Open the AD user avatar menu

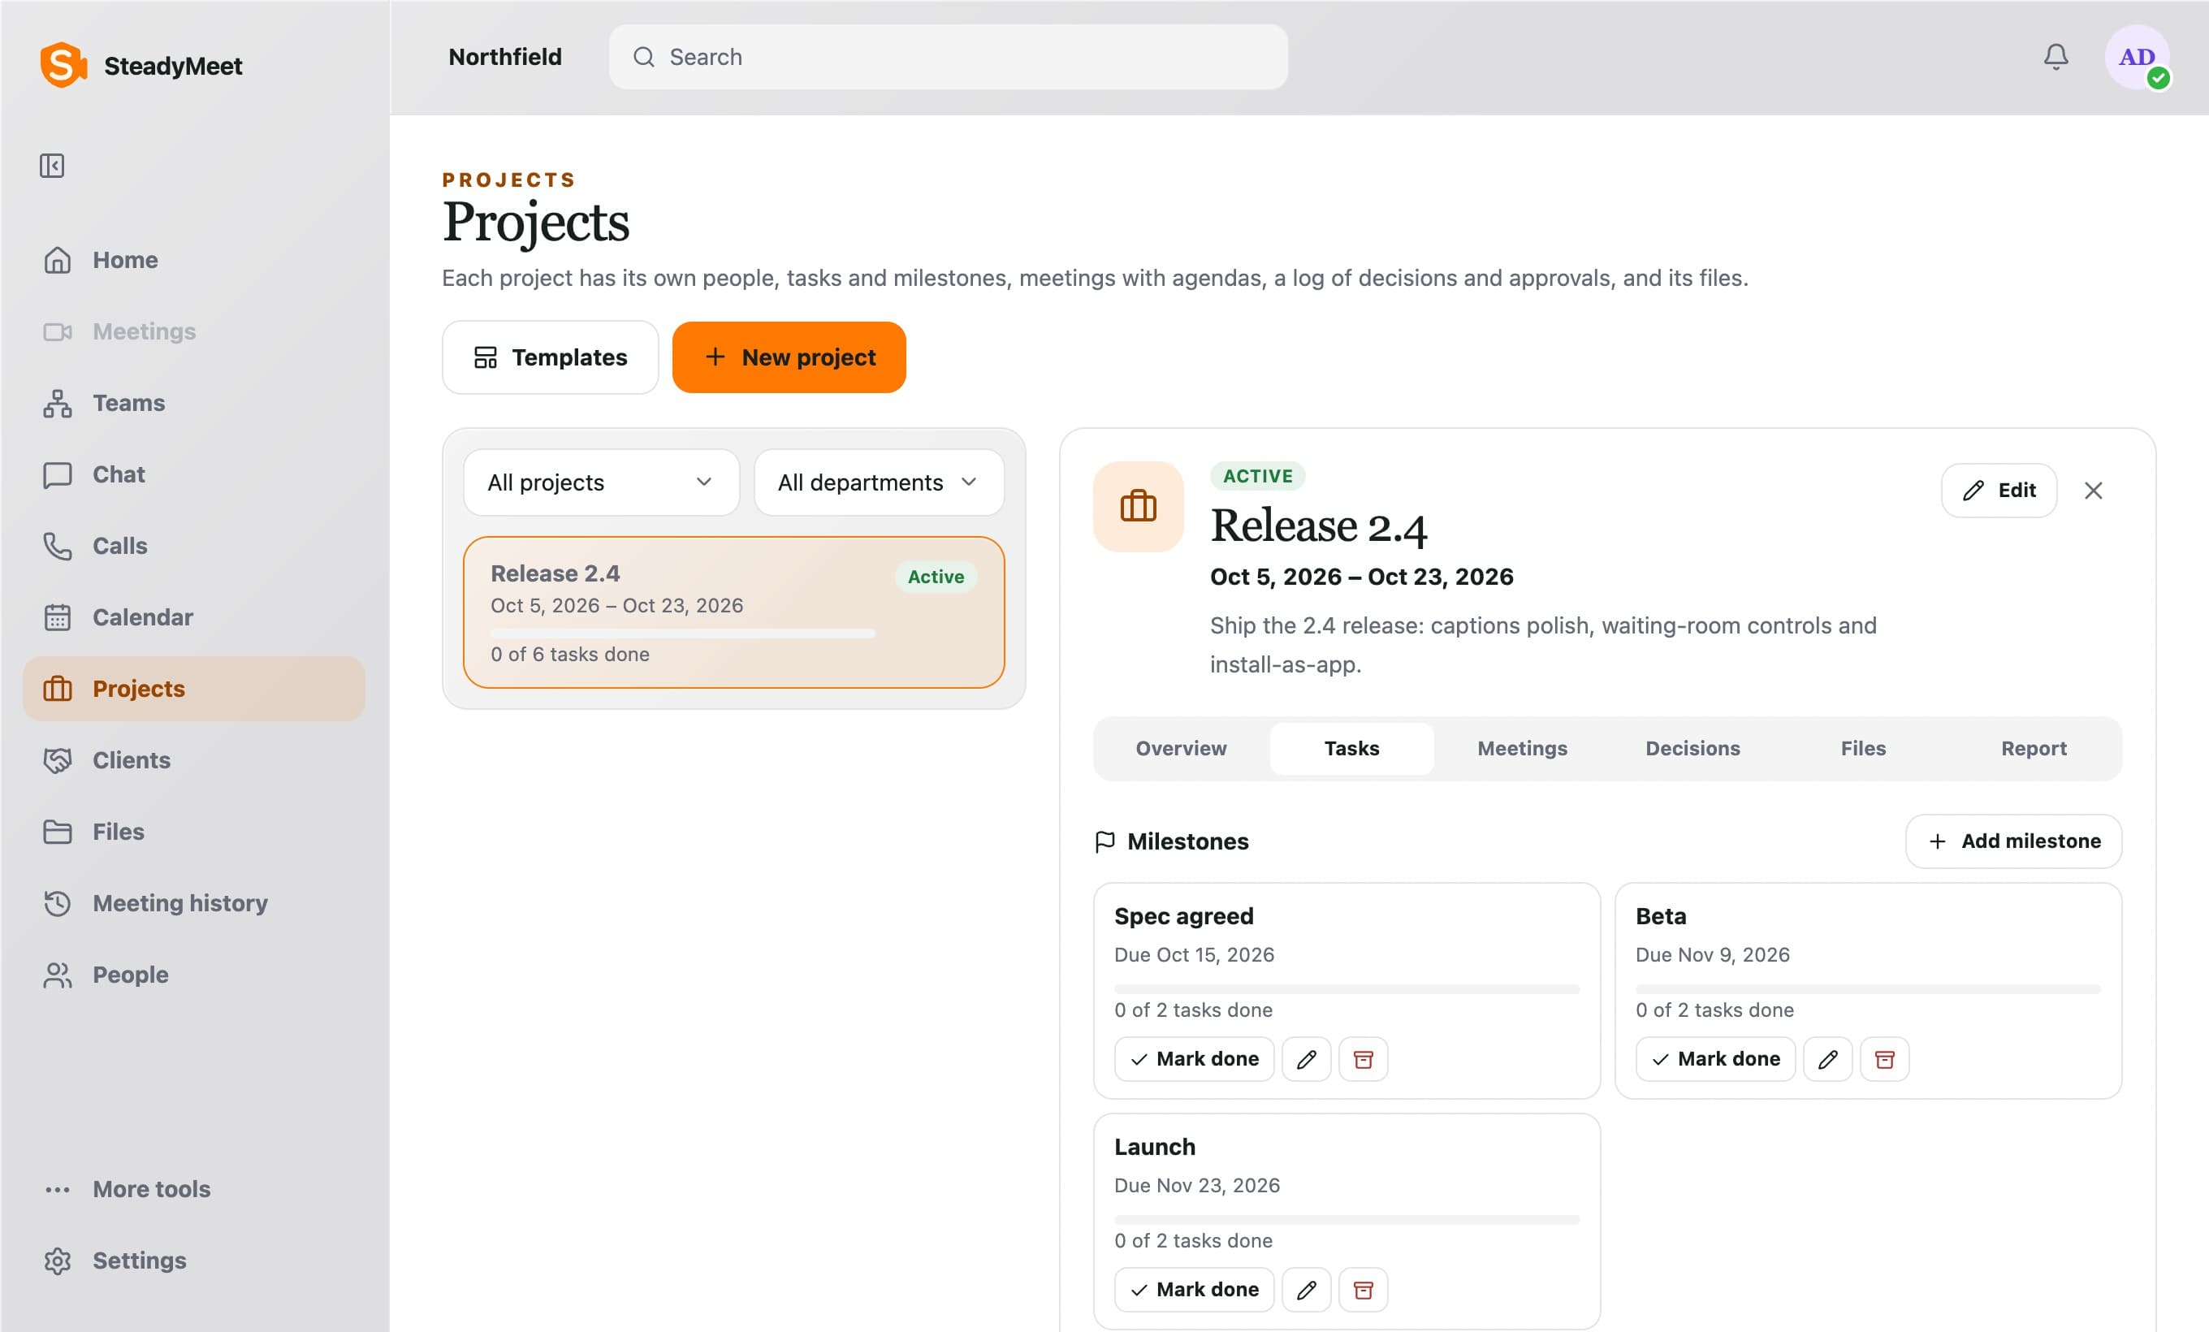click(2138, 58)
